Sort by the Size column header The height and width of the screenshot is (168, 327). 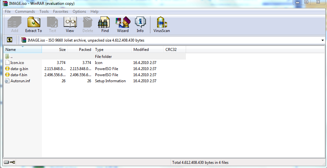[x=55, y=50]
